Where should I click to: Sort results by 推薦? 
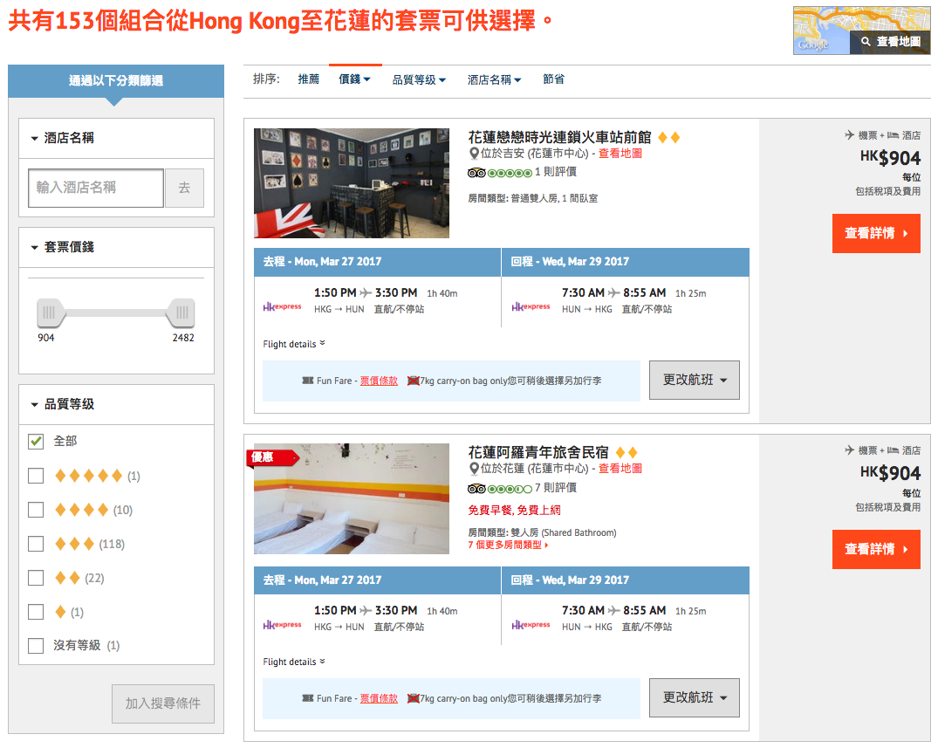pyautogui.click(x=309, y=79)
